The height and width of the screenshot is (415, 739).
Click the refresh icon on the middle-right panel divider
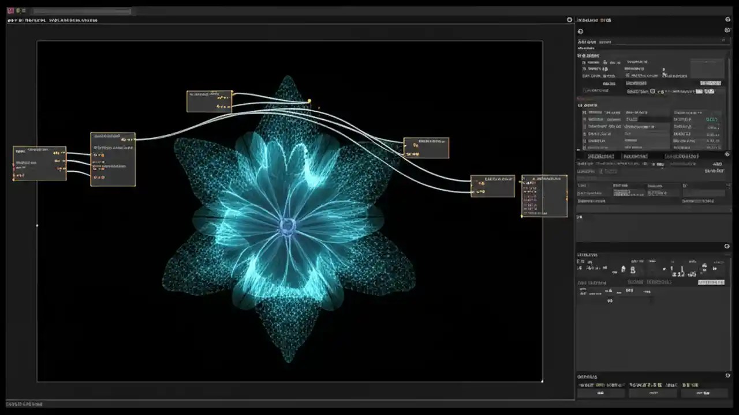pyautogui.click(x=727, y=154)
